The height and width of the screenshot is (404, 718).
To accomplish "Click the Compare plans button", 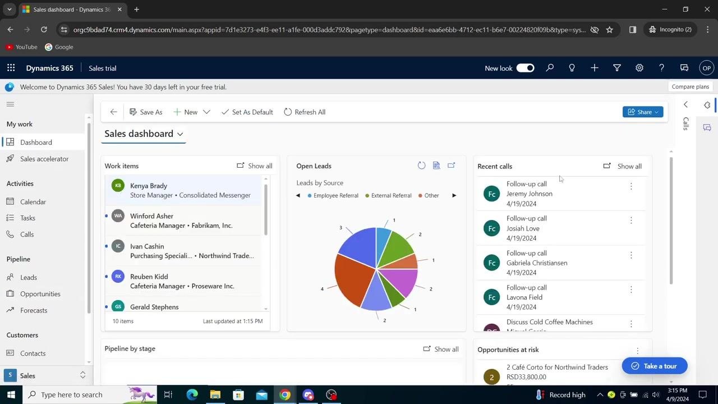I will click(691, 86).
